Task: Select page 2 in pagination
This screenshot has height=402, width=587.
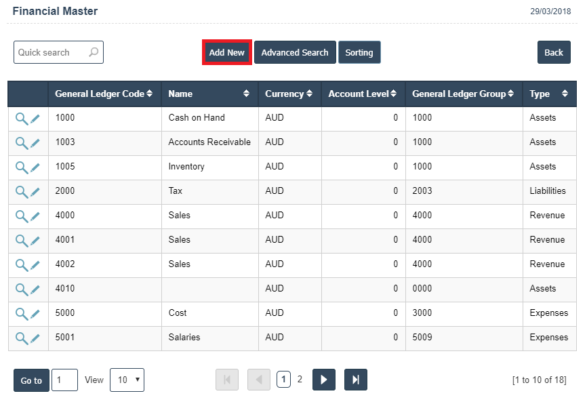Action: coord(300,379)
